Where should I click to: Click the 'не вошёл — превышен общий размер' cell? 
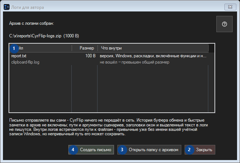click(134, 62)
